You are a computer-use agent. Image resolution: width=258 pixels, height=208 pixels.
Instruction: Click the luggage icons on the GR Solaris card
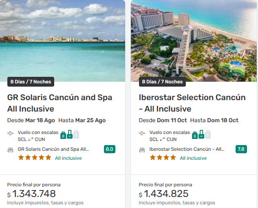70,134
